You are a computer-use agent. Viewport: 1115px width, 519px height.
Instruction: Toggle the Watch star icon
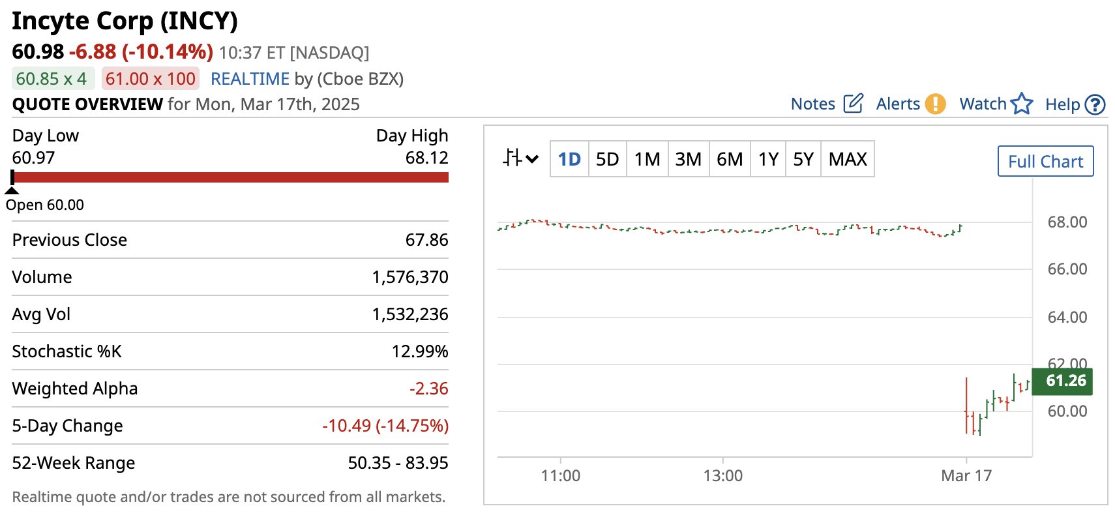(1022, 104)
